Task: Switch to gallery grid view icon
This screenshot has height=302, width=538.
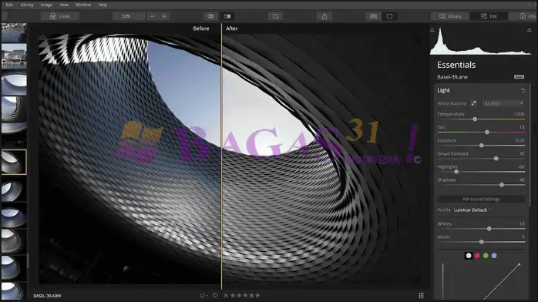Action: (373, 16)
